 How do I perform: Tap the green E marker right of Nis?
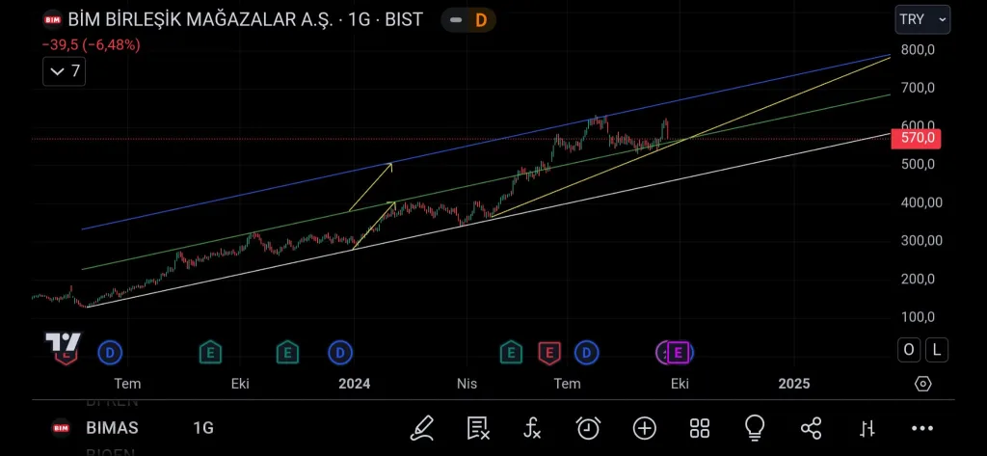point(511,353)
